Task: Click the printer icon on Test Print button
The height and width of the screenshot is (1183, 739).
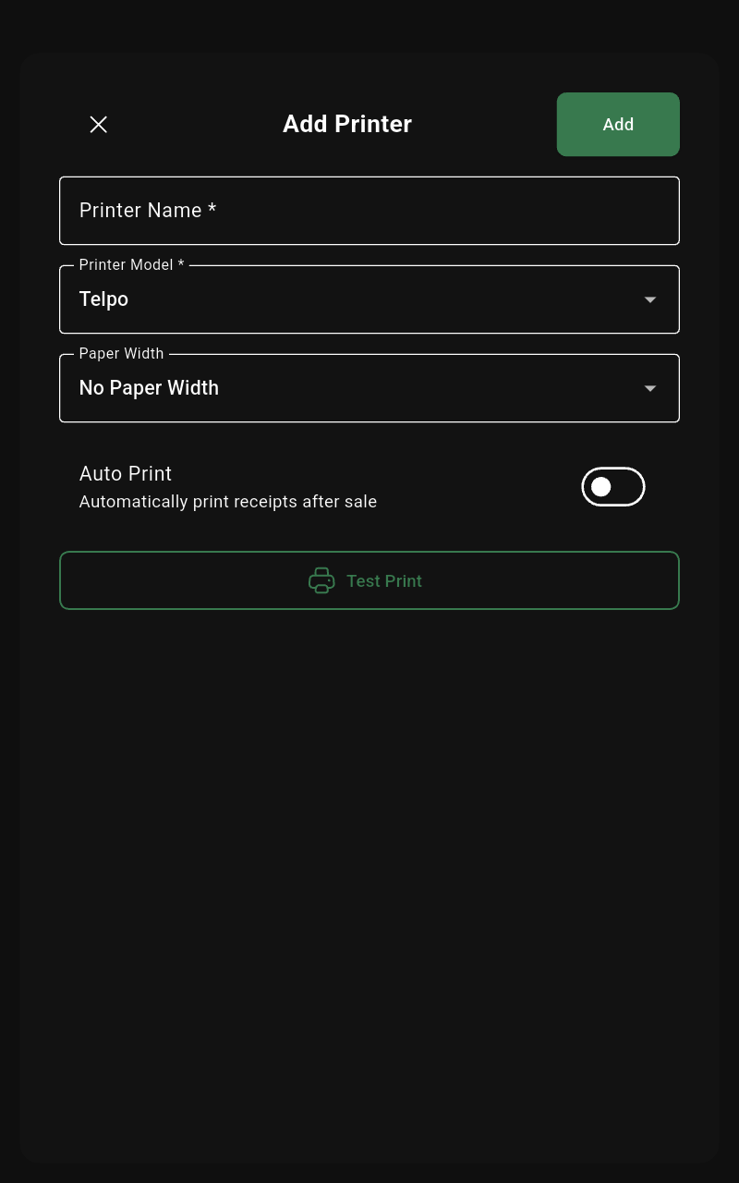Action: pos(321,580)
